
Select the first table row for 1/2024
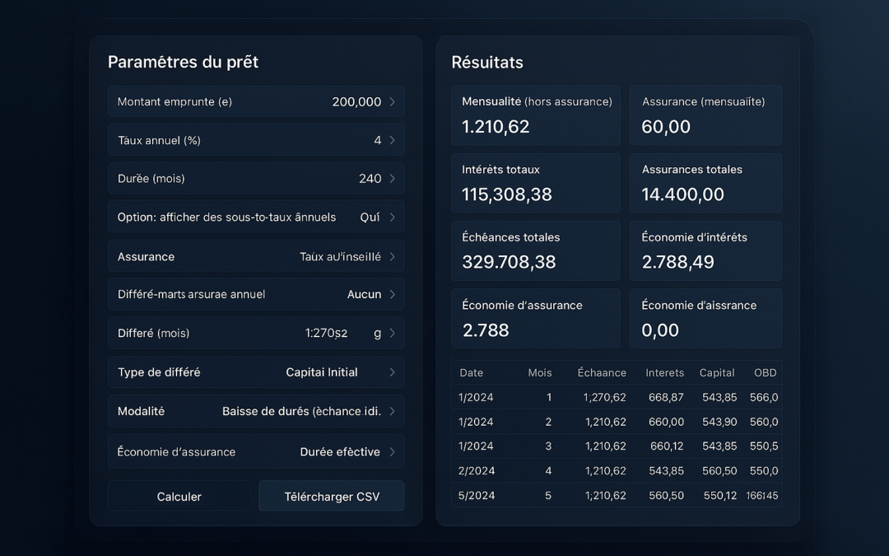[x=615, y=397]
